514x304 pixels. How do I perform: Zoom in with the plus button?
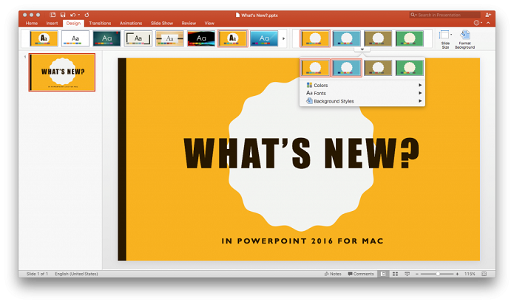(x=457, y=274)
